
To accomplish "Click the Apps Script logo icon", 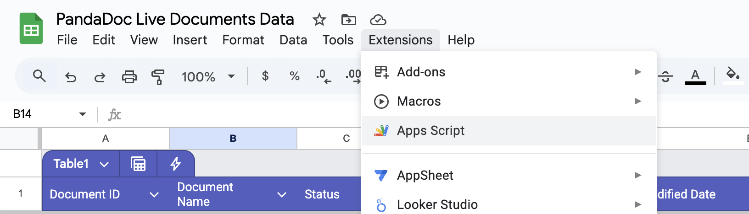I will tap(381, 131).
